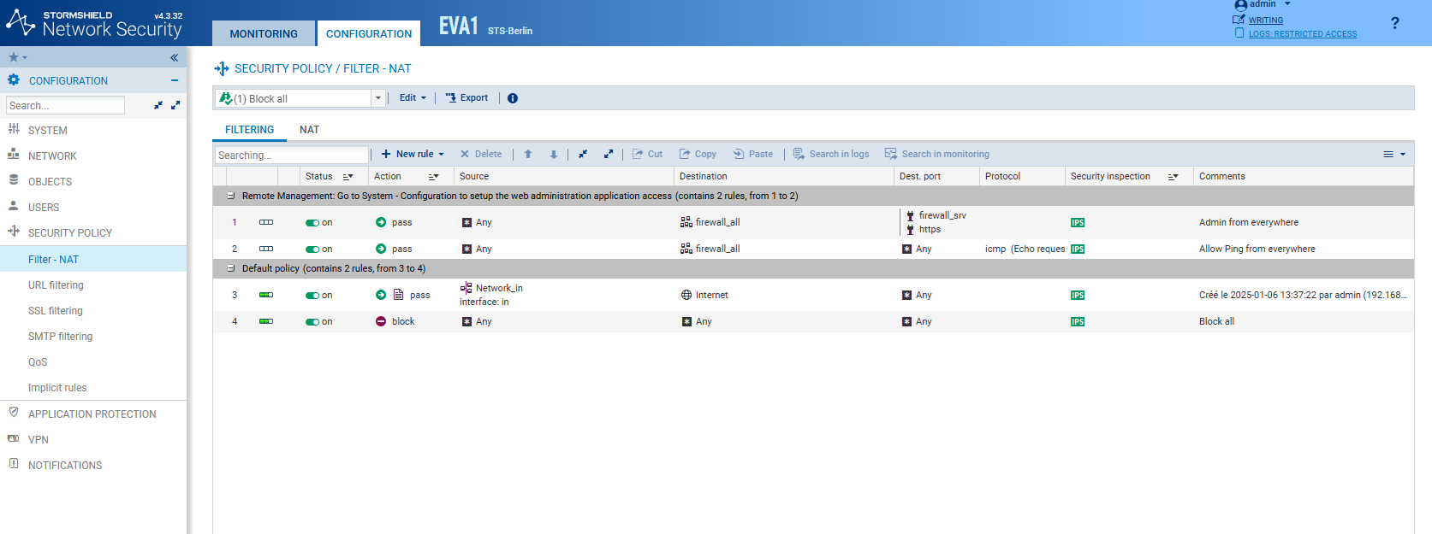The image size is (1432, 534).
Task: Disable rule 4 block status switch
Action: (312, 322)
